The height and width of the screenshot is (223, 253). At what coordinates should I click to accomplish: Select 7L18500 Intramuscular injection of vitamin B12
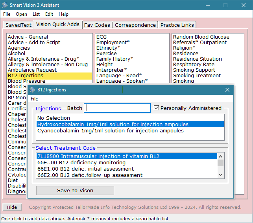tap(127, 156)
